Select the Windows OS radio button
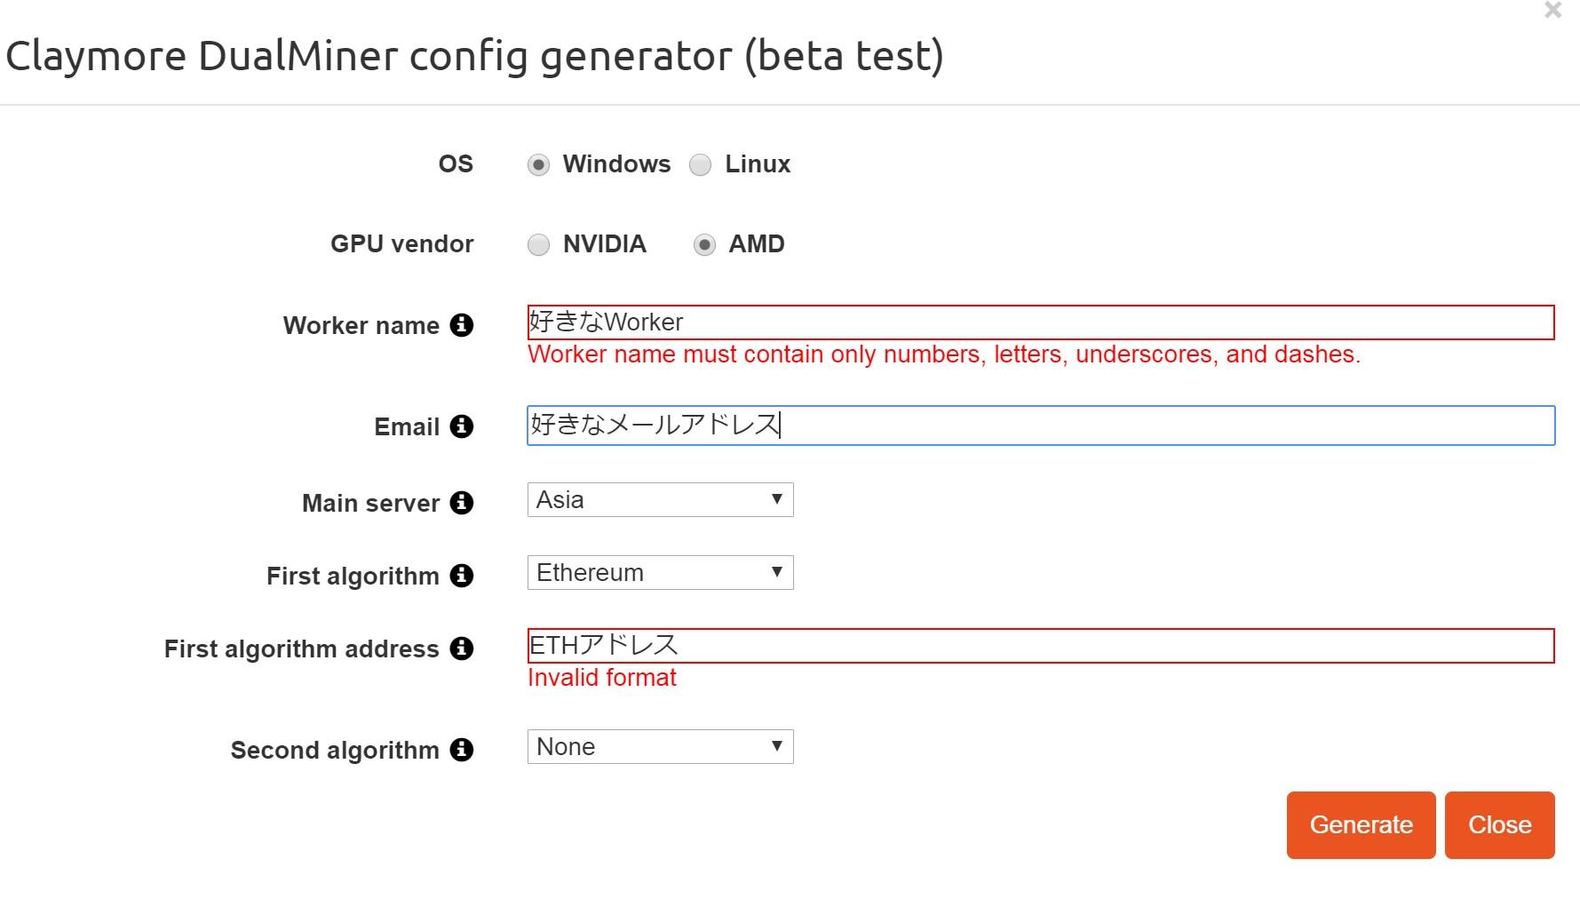 [538, 165]
